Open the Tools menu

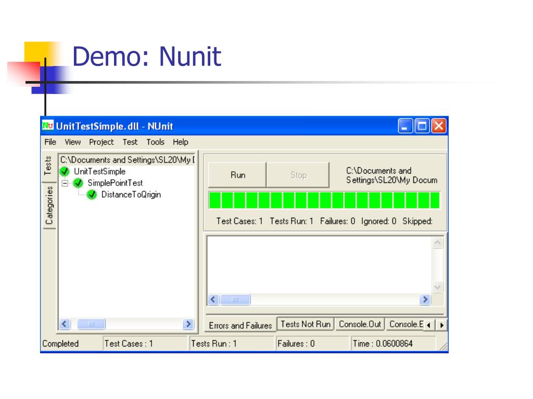155,142
